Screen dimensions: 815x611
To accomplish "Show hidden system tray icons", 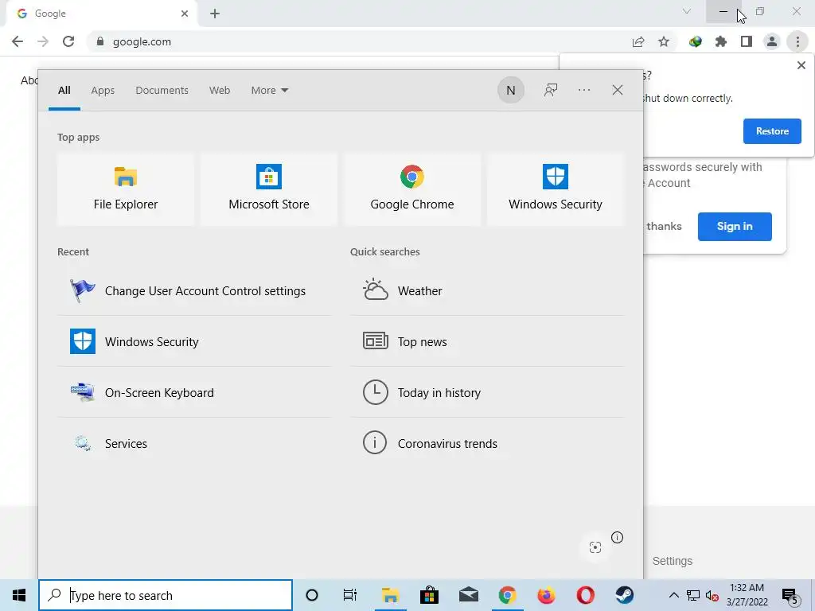I will [673, 595].
